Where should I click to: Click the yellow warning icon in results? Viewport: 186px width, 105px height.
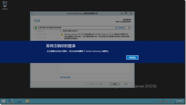(62, 35)
